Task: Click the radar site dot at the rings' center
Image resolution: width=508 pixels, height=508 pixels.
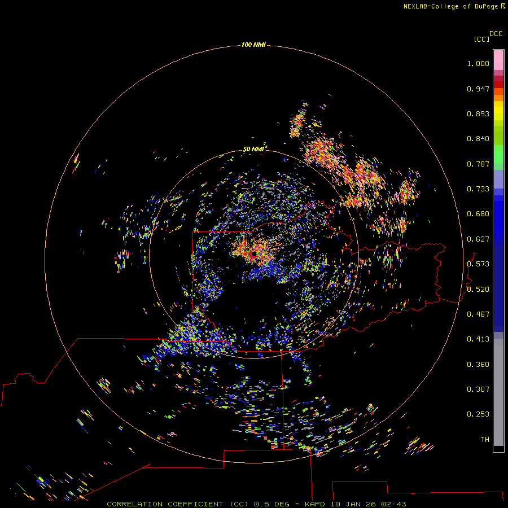Action: [x=254, y=255]
